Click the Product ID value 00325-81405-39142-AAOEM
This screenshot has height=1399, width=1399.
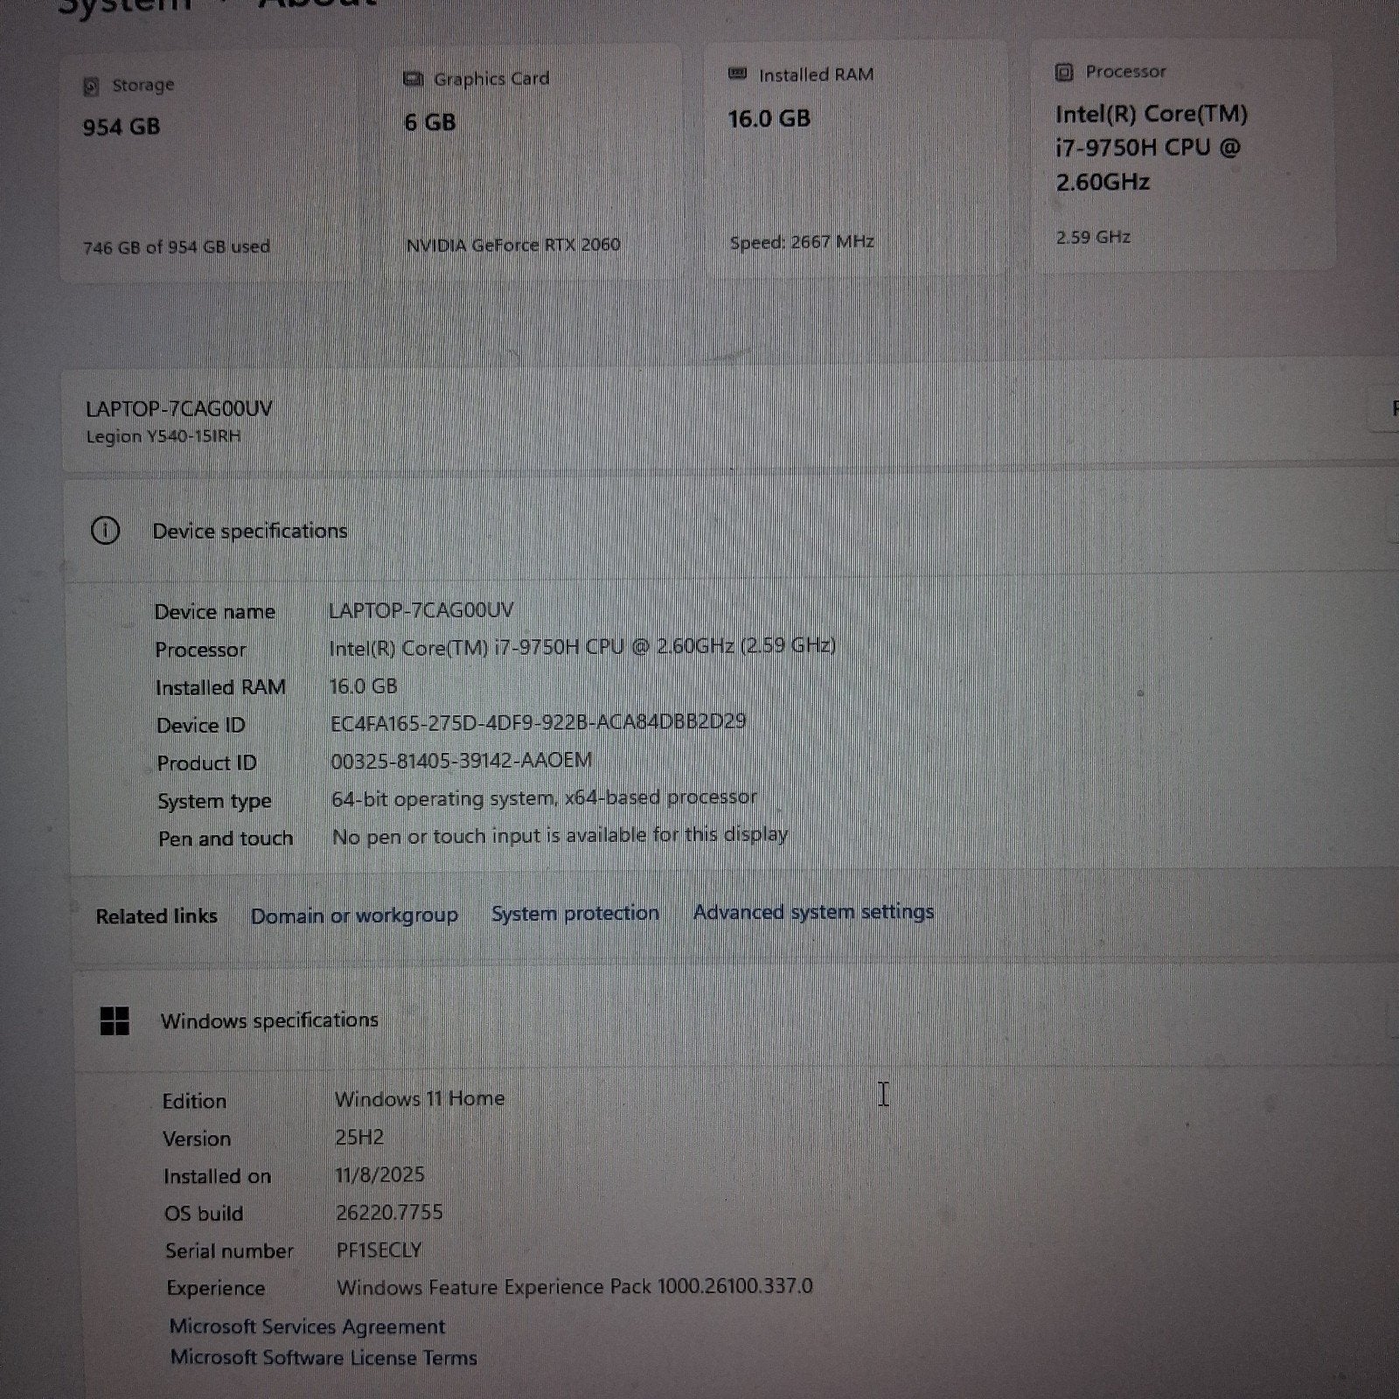point(461,761)
